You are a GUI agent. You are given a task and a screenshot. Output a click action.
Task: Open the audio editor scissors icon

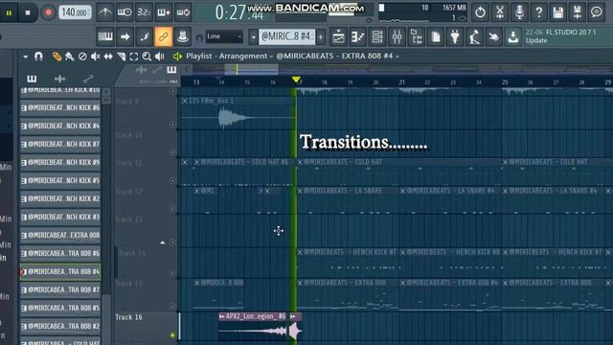(500, 12)
